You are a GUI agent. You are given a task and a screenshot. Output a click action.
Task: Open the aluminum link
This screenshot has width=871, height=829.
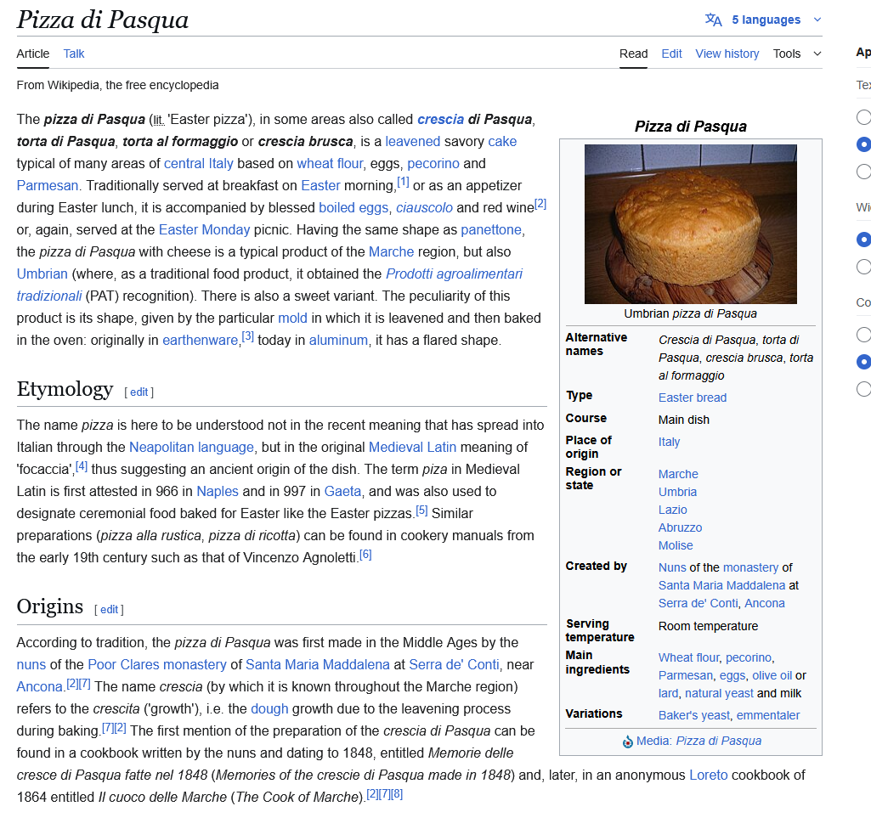pos(338,341)
